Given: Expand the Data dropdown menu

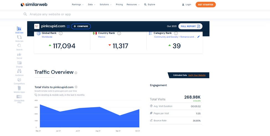Looking at the screenshot, I should [91, 5].
